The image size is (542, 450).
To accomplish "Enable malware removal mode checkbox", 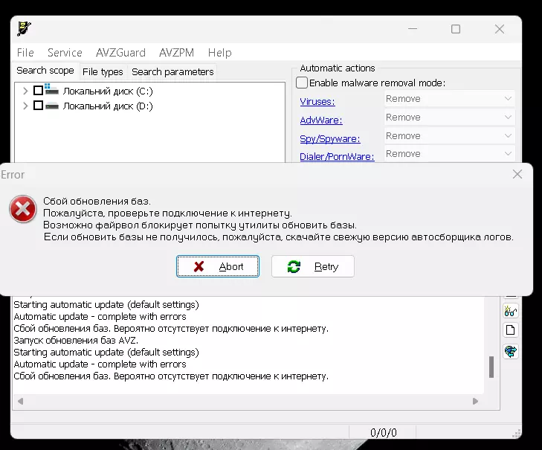I will pyautogui.click(x=302, y=83).
